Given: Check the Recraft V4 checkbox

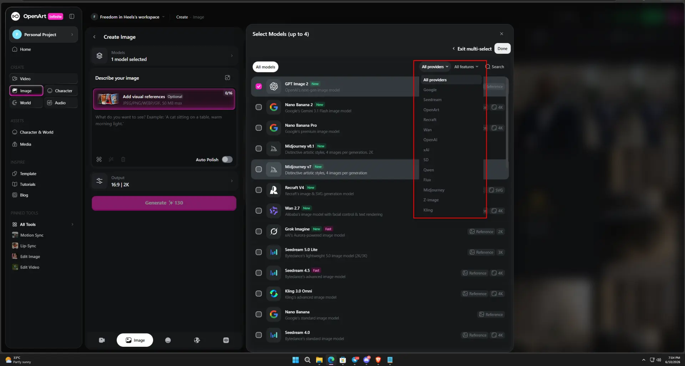Looking at the screenshot, I should click(x=259, y=190).
